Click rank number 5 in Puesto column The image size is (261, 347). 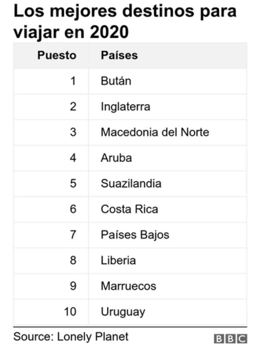point(73,183)
